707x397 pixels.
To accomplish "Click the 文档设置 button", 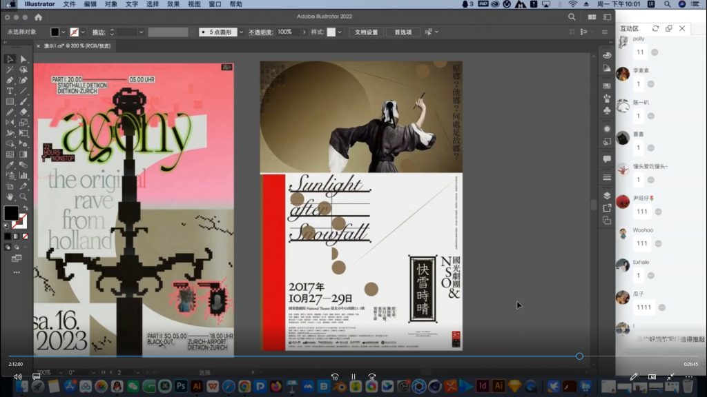I will click(366, 32).
